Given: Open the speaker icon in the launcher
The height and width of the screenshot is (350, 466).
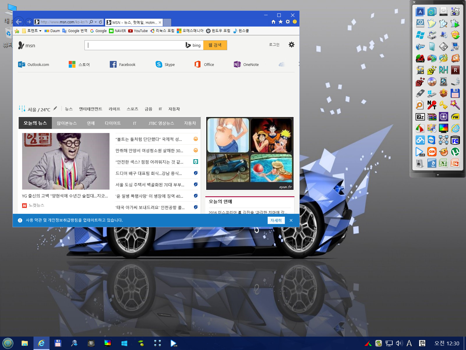Looking at the screenshot, I should click(420, 163).
